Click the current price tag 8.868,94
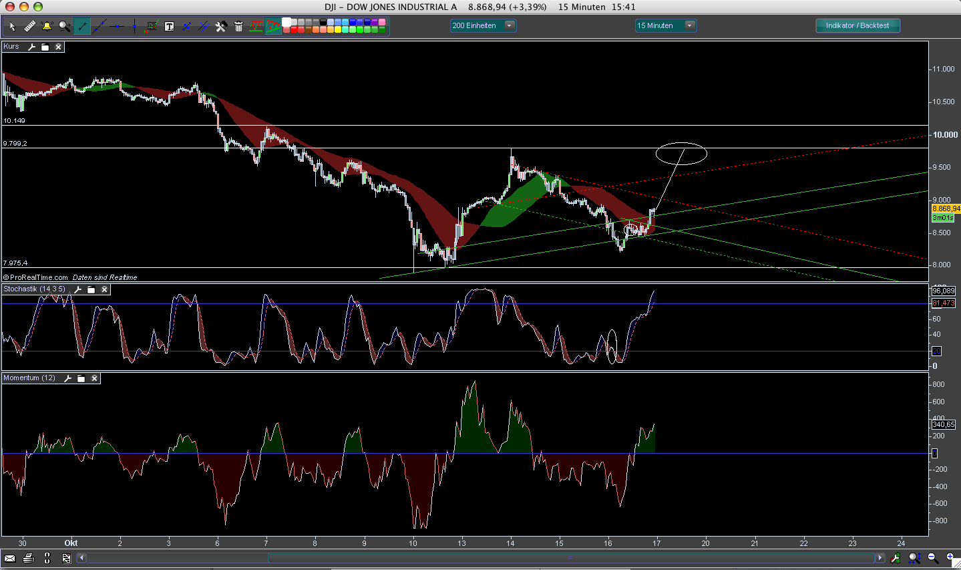 pyautogui.click(x=946, y=209)
